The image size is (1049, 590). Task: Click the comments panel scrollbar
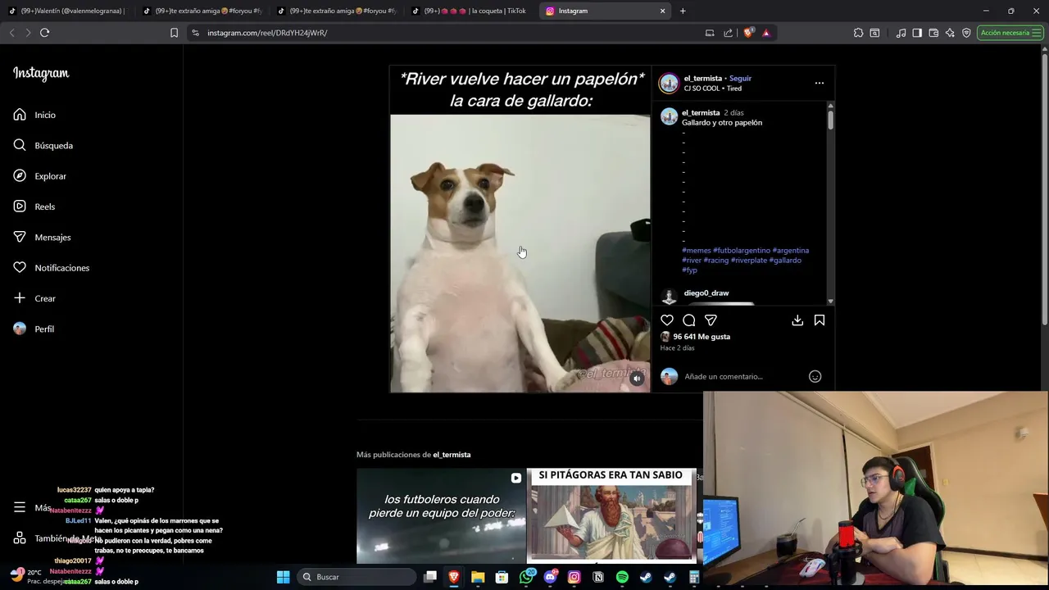pos(830,120)
